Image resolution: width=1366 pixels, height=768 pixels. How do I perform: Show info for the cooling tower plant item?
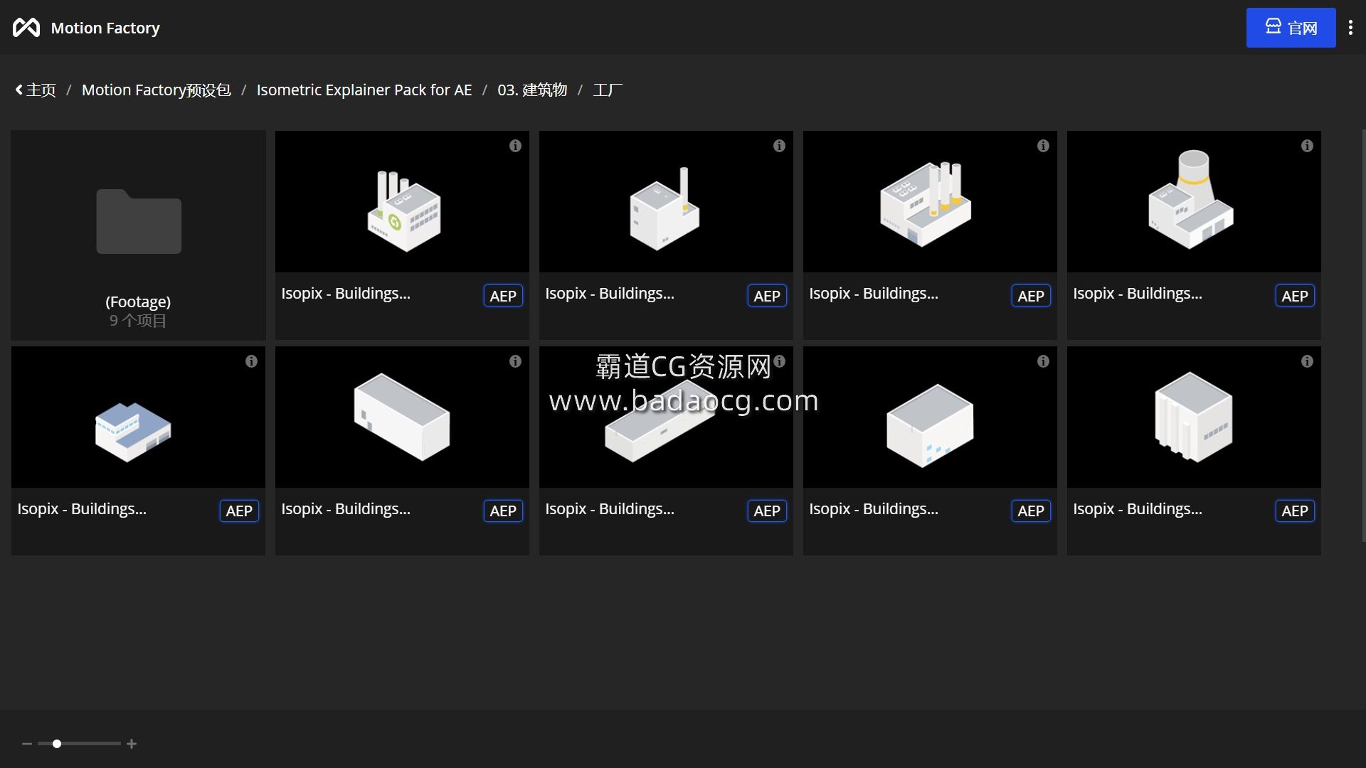coord(1307,146)
